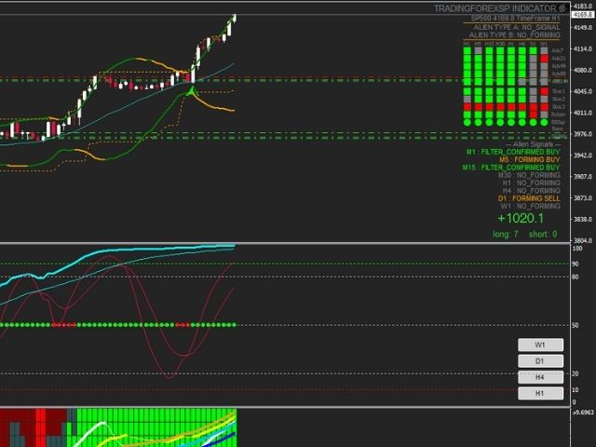596x447 pixels.
Task: Click the short: 0 counter
Action: click(543, 234)
